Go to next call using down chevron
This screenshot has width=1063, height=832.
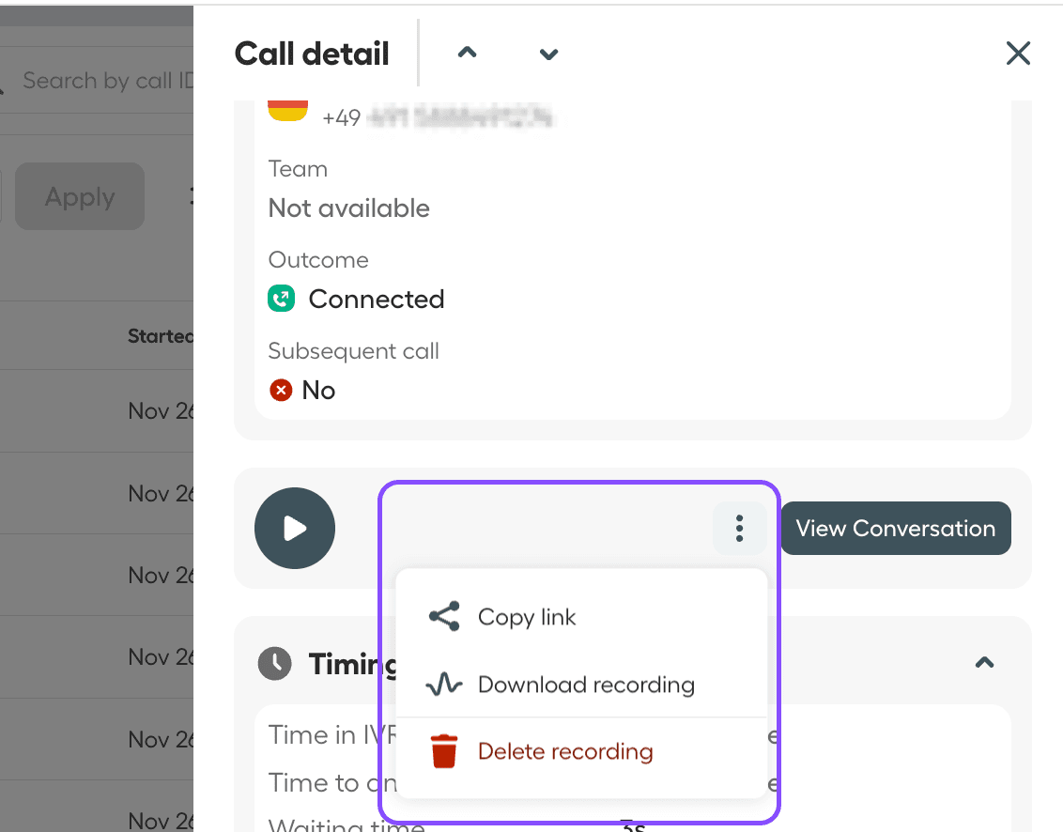click(x=548, y=54)
